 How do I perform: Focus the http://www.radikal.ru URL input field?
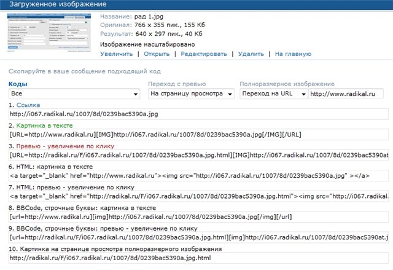(346, 94)
